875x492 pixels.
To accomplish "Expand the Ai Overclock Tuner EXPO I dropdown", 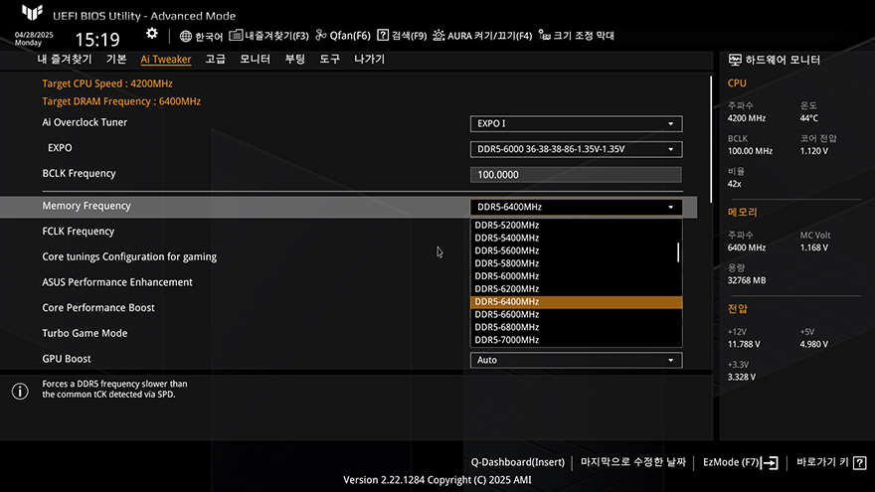I will tap(576, 124).
